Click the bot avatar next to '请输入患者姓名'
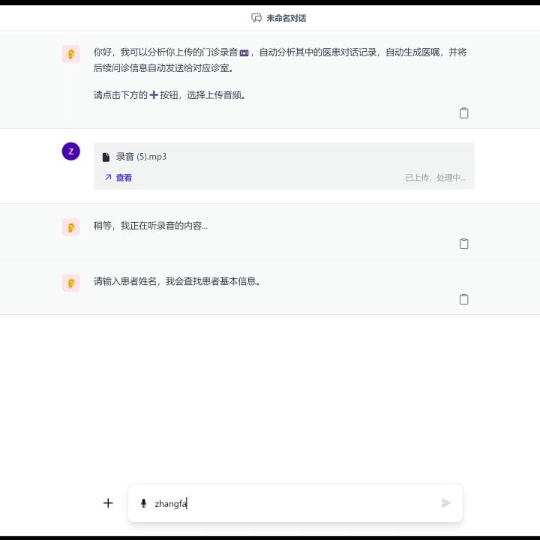The width and height of the screenshot is (540, 540). click(x=71, y=283)
